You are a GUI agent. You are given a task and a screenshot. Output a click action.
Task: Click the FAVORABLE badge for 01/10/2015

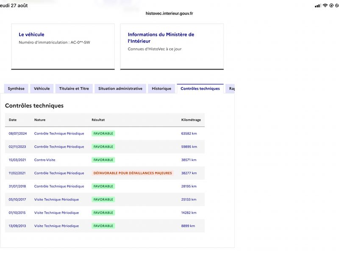[x=103, y=213]
